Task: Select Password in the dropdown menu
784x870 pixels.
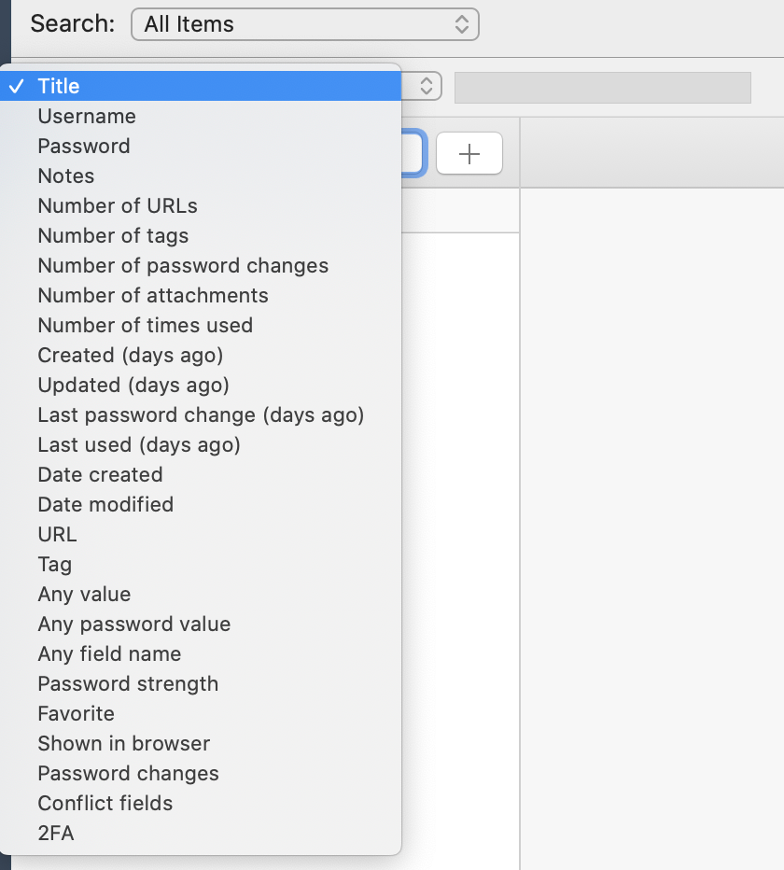Action: [84, 147]
